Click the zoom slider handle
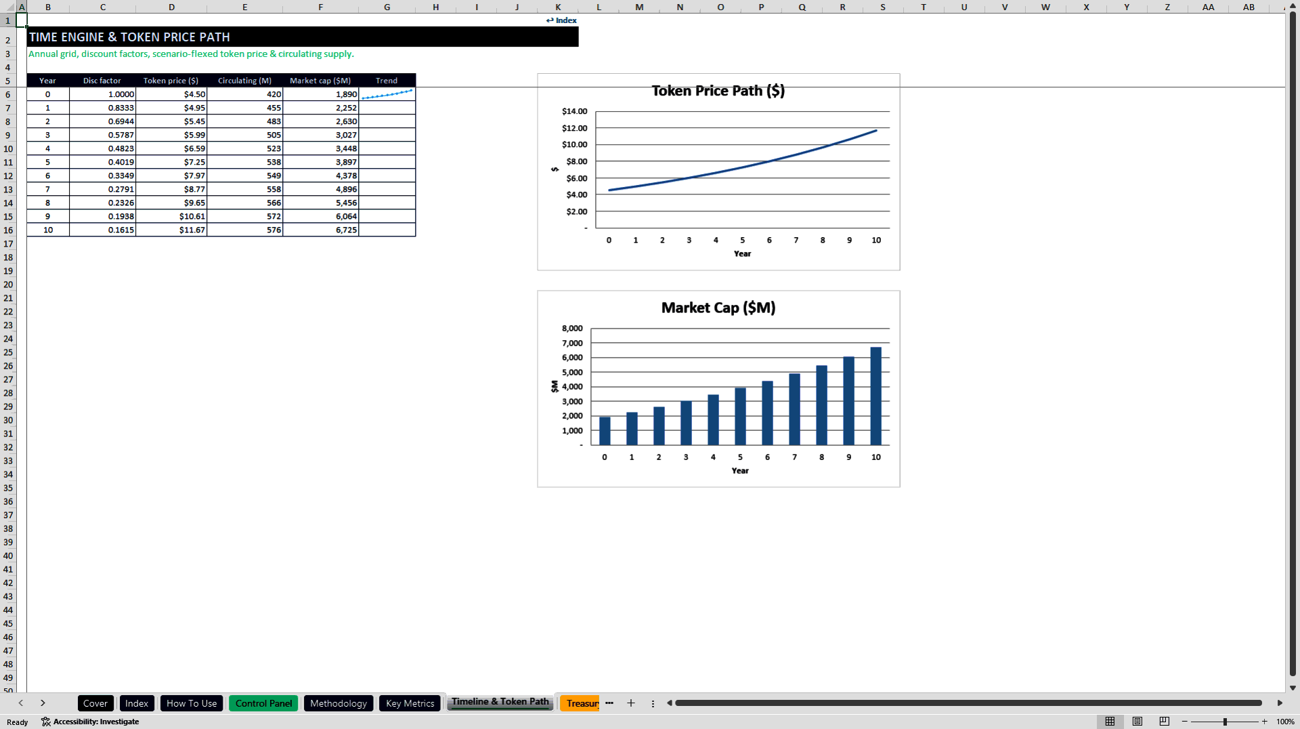Screen dimensions: 1300x729 (x=1225, y=722)
